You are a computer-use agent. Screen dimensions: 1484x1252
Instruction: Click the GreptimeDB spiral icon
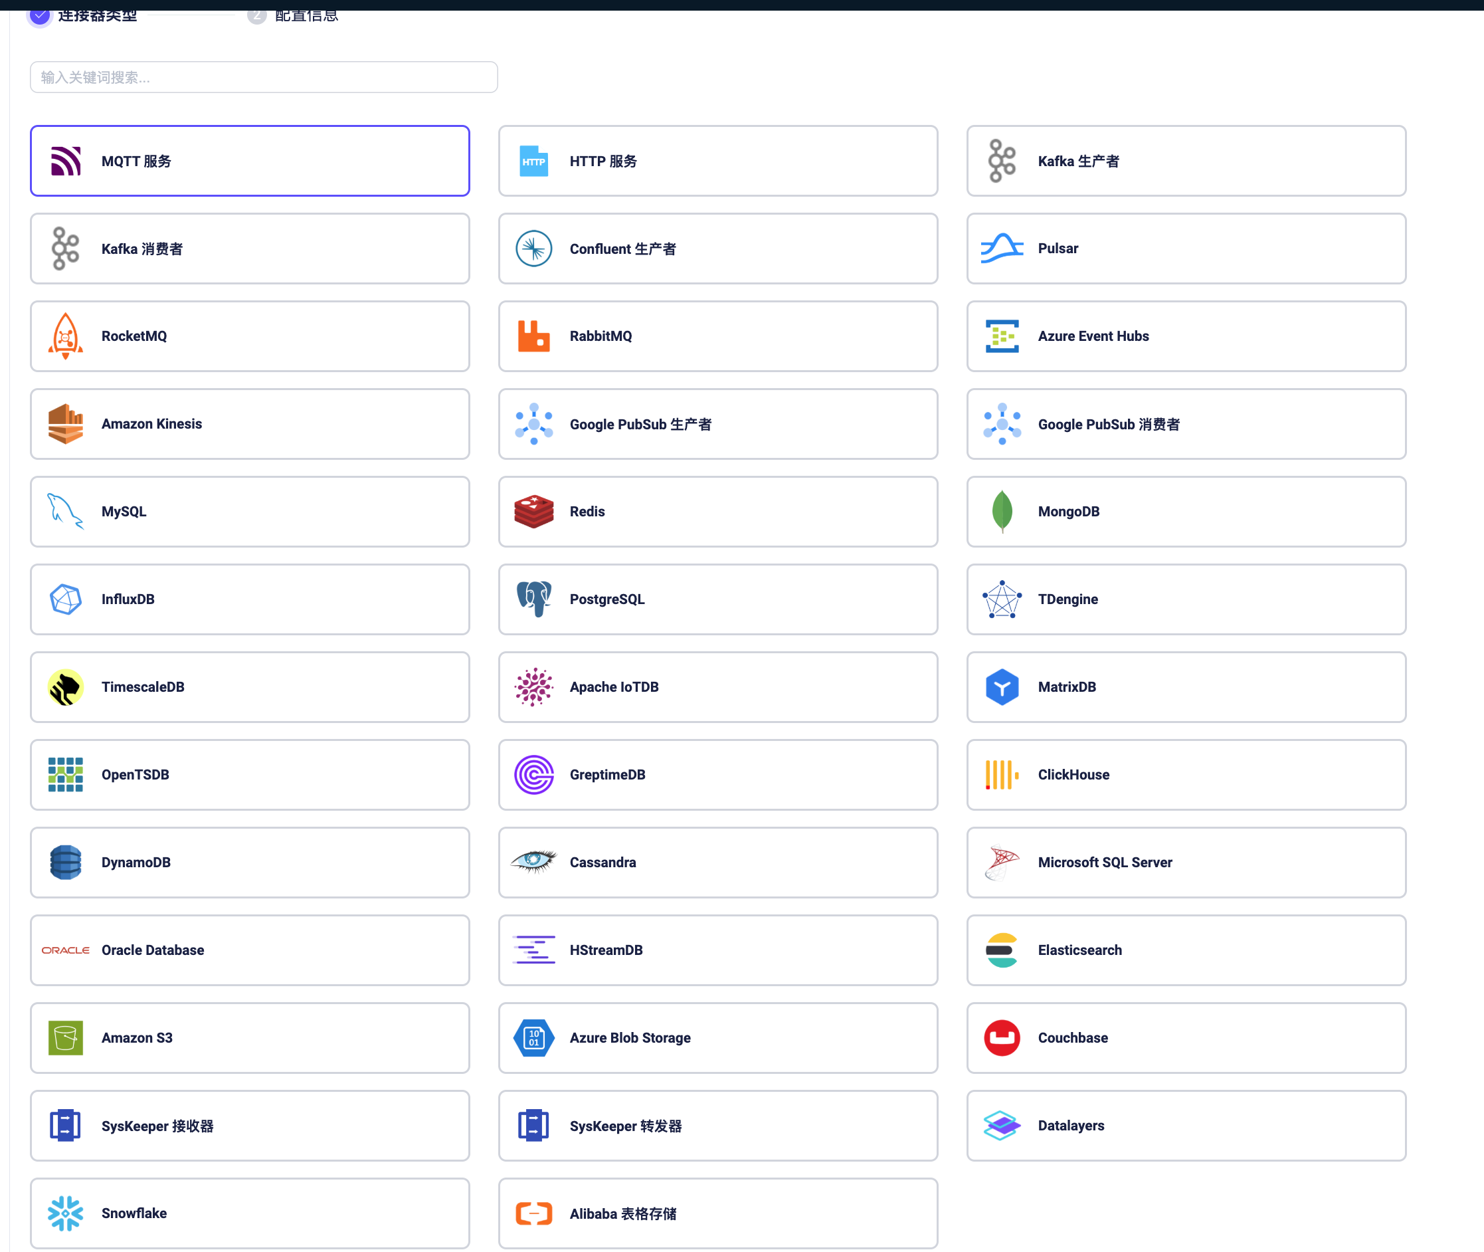(x=533, y=774)
